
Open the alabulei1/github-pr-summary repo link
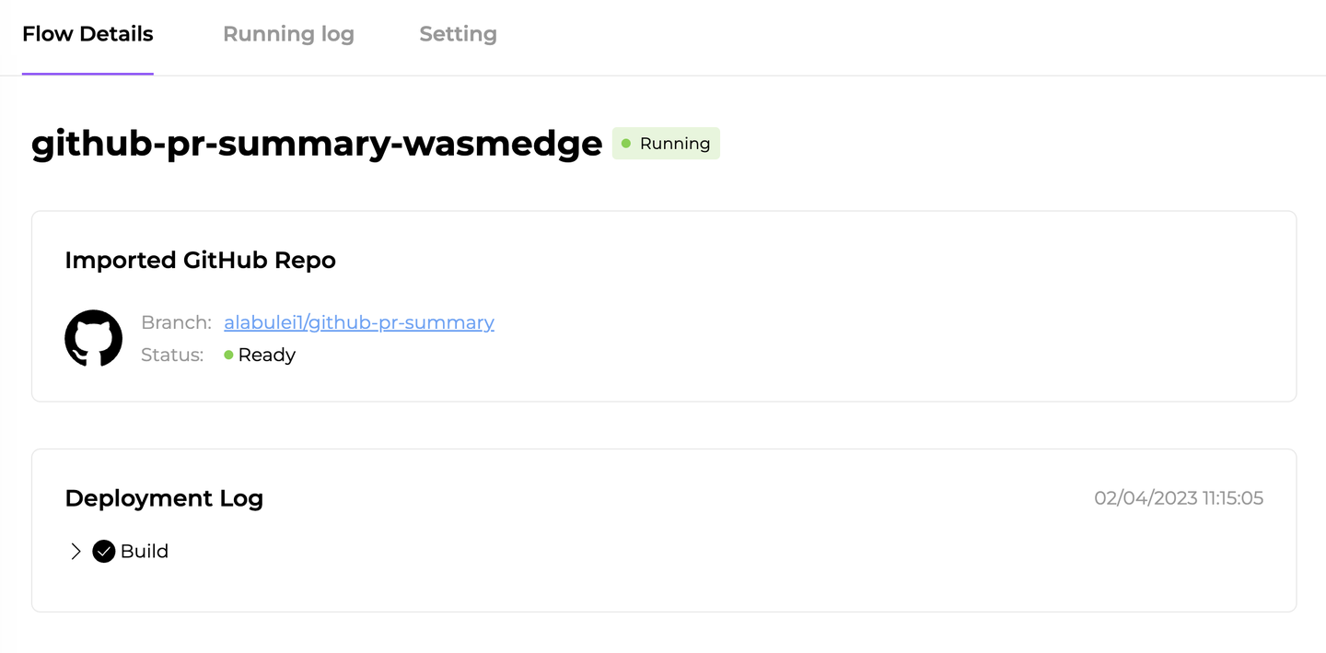pyautogui.click(x=359, y=322)
